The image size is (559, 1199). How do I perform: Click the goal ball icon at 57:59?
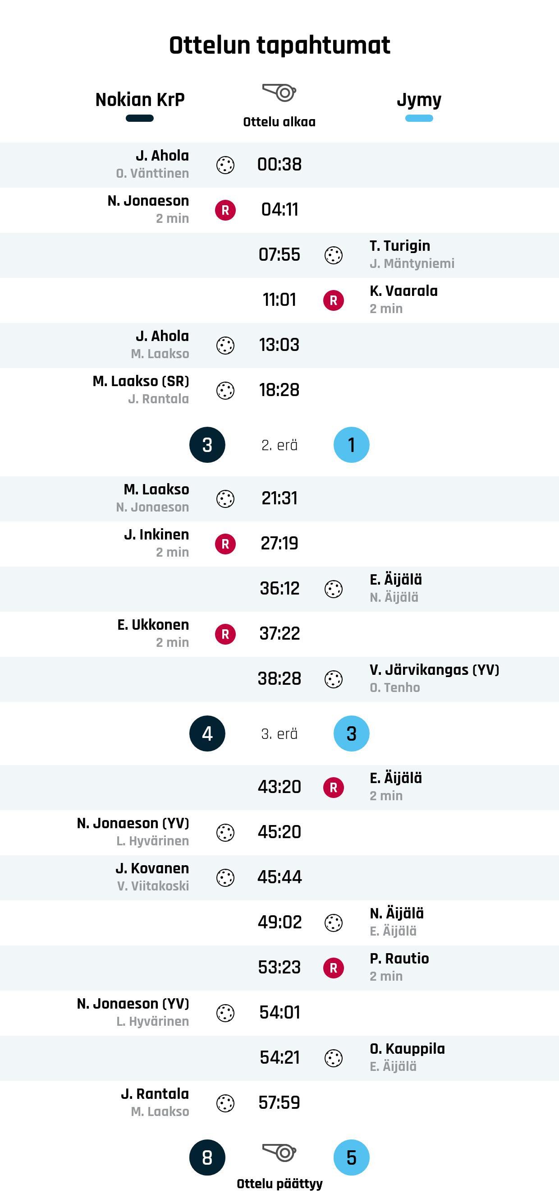point(225,1103)
